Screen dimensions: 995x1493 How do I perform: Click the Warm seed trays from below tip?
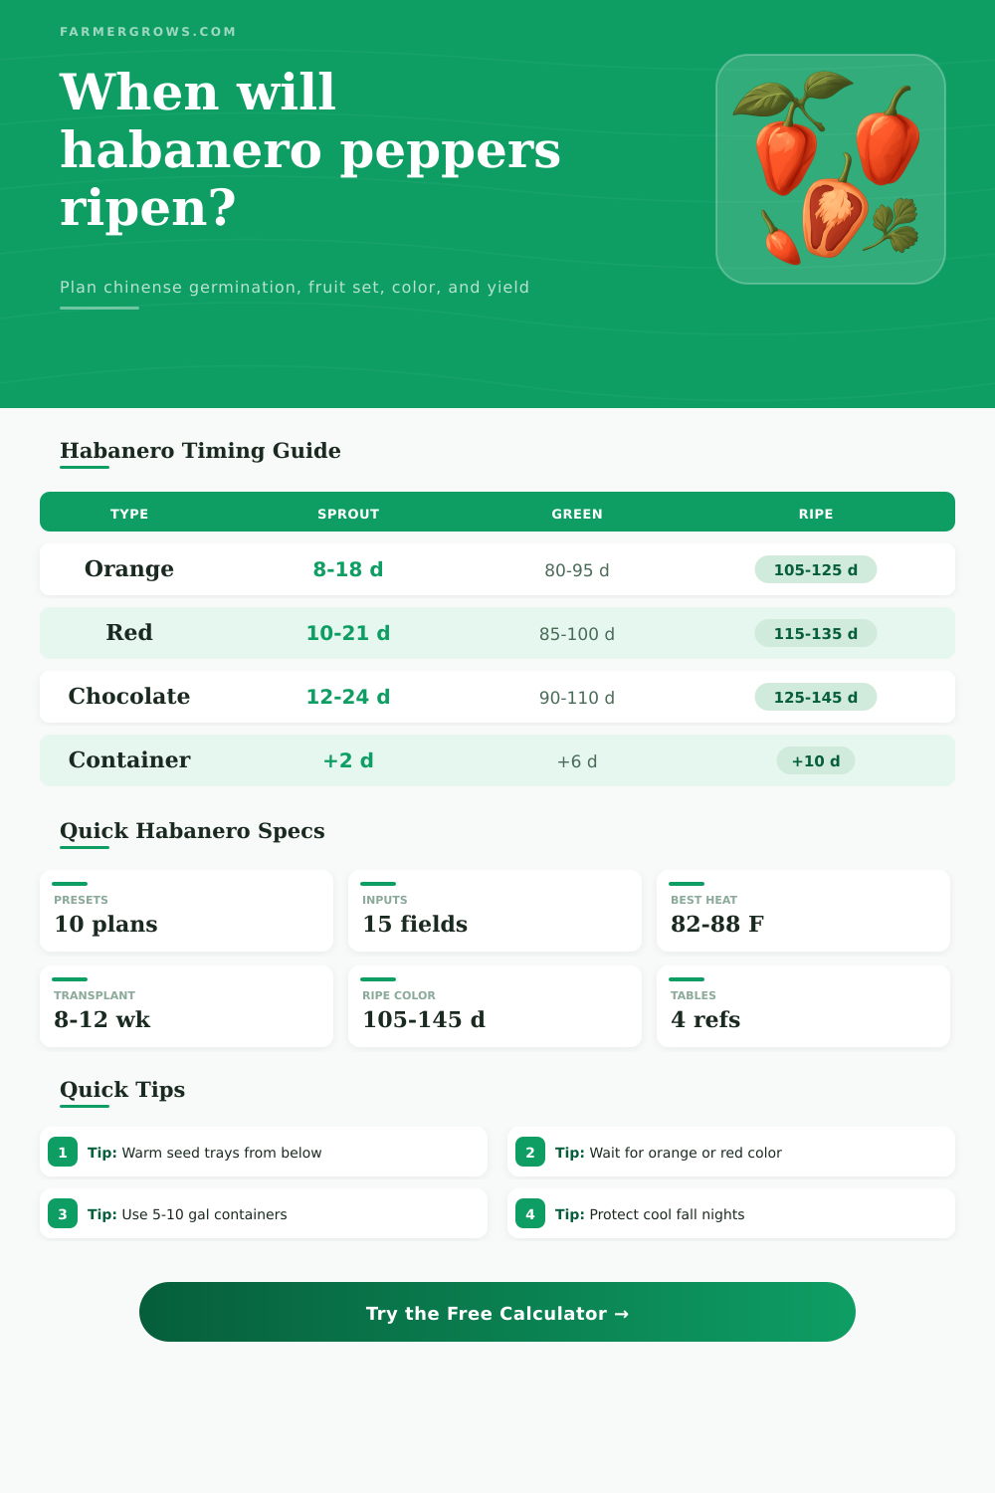click(x=264, y=1152)
